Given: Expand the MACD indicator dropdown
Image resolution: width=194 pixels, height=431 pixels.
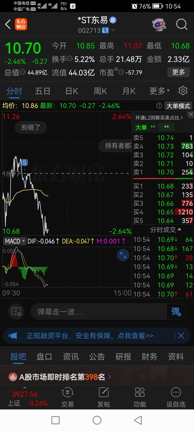Looking at the screenshot, I should [x=15, y=241].
